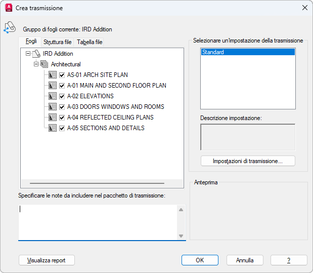The width and height of the screenshot is (313, 273).
Task: Click the horizontal scrollbar of the sheet tree
Action: (x=97, y=183)
